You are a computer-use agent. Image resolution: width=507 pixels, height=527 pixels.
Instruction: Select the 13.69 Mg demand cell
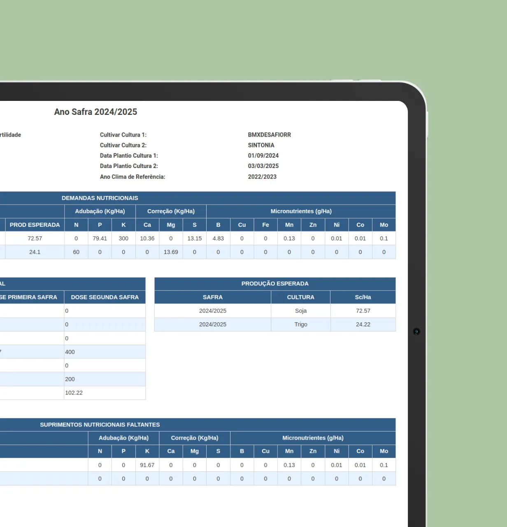(x=171, y=252)
